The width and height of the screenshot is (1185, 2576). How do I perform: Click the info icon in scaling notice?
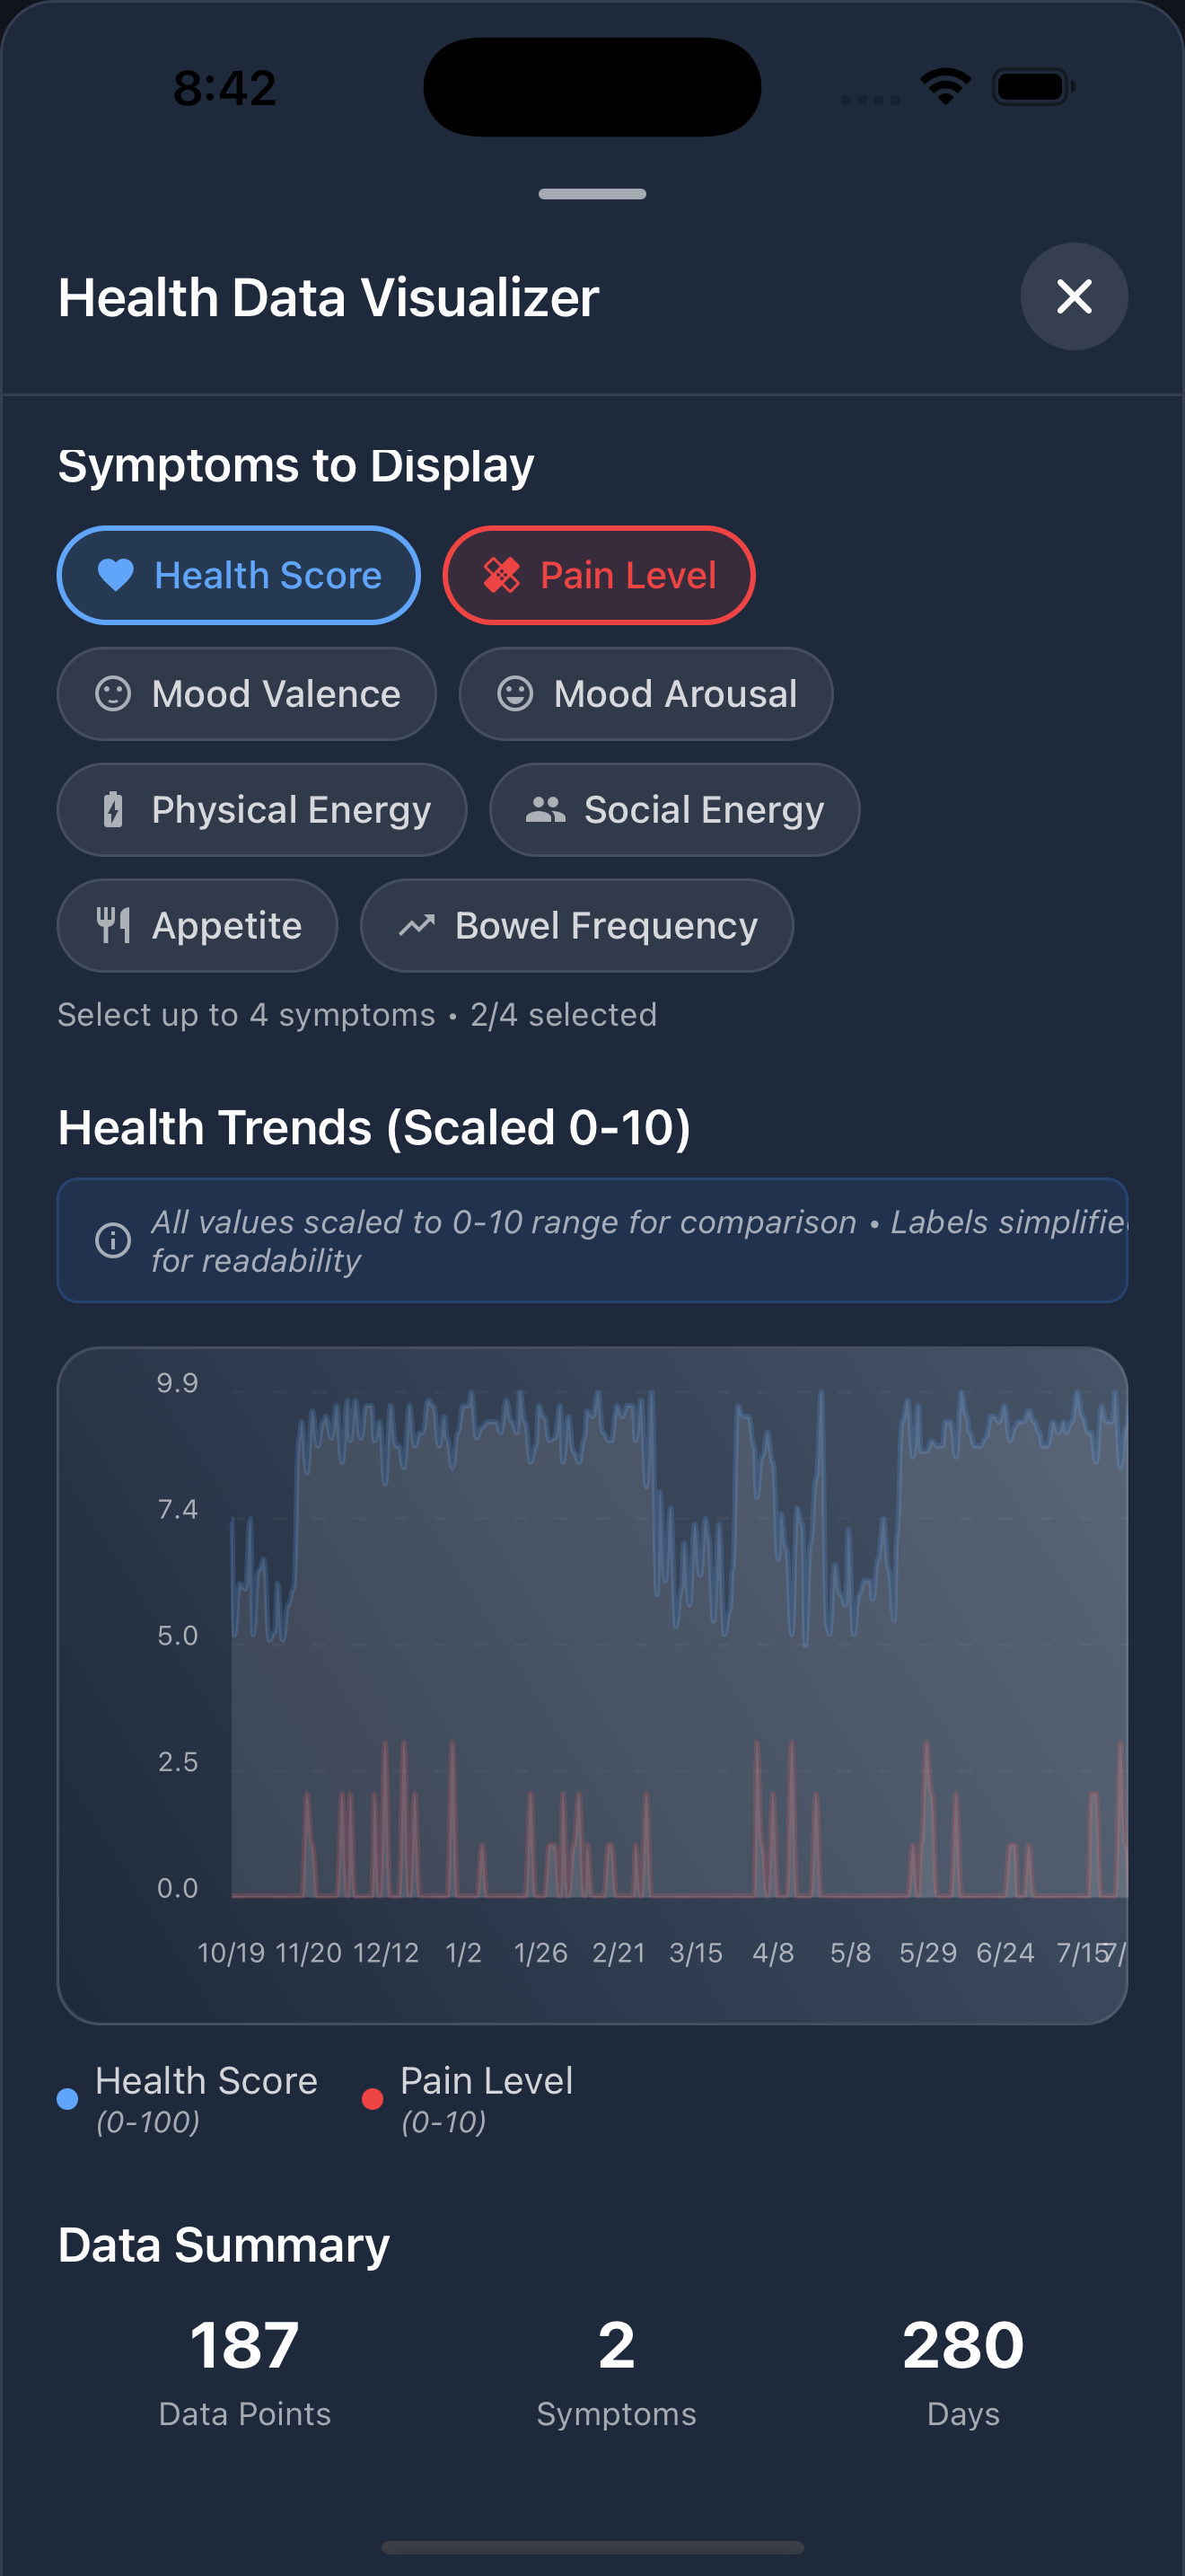pyautogui.click(x=113, y=1240)
